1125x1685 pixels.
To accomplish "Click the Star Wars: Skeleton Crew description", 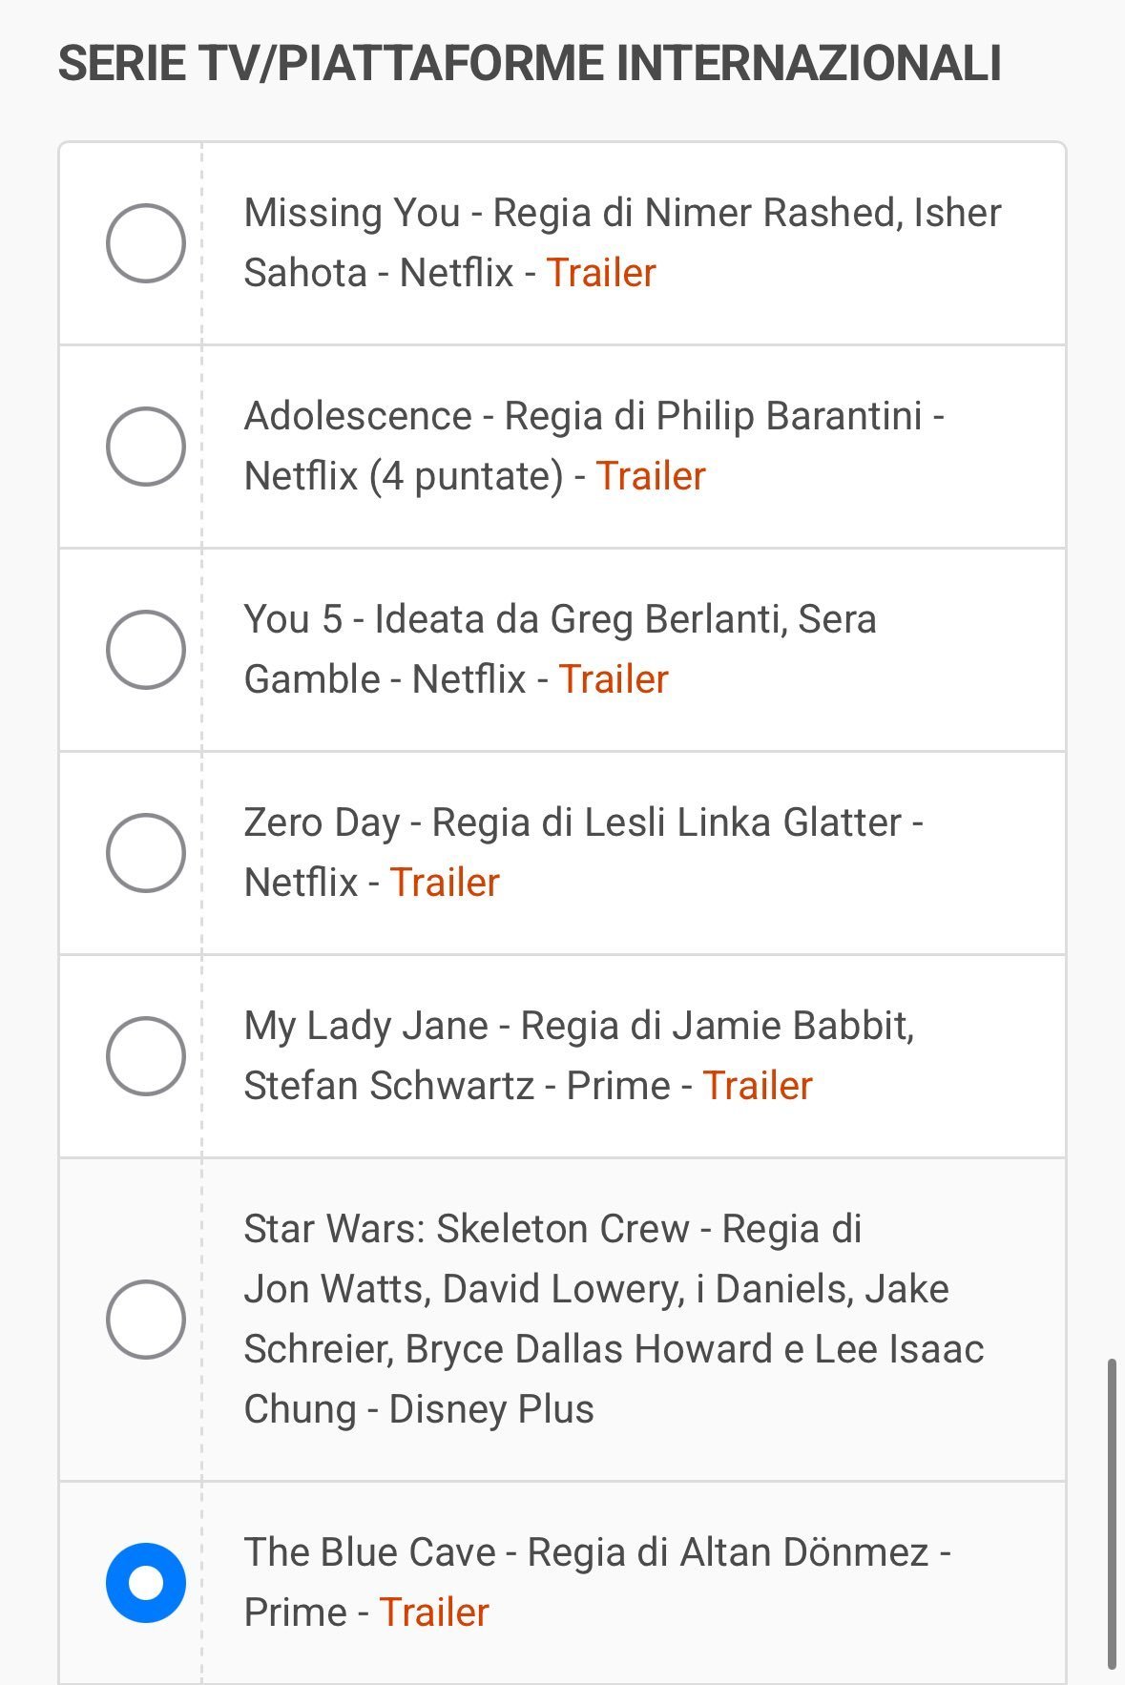I will 611,1320.
